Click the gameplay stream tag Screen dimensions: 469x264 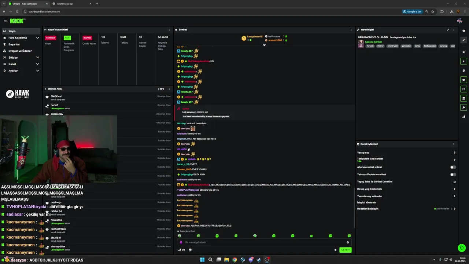click(x=406, y=46)
